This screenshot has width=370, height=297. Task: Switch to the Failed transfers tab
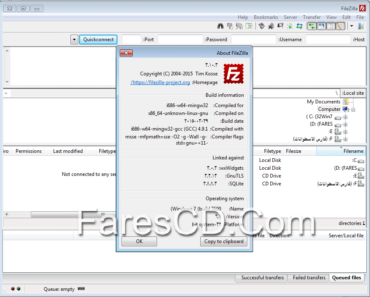point(309,278)
